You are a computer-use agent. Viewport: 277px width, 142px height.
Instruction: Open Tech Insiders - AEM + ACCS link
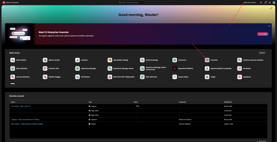(x=21, y=106)
